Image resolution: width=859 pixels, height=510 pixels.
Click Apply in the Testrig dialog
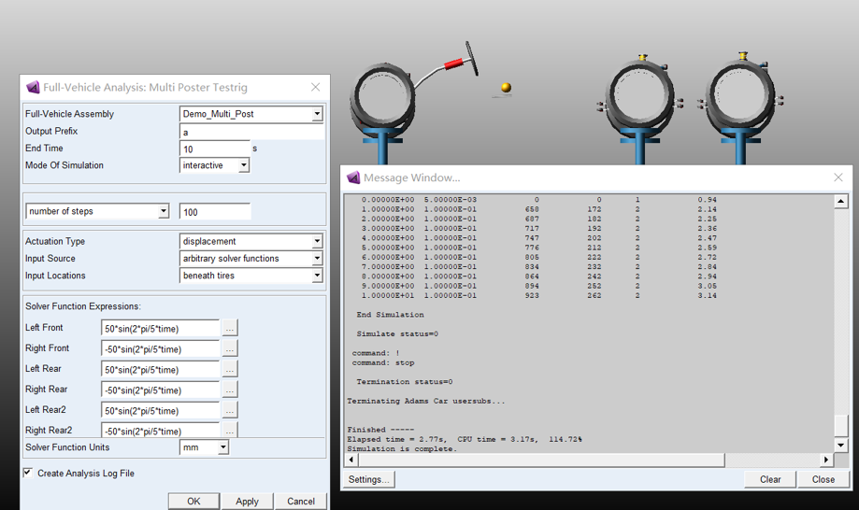coord(247,501)
